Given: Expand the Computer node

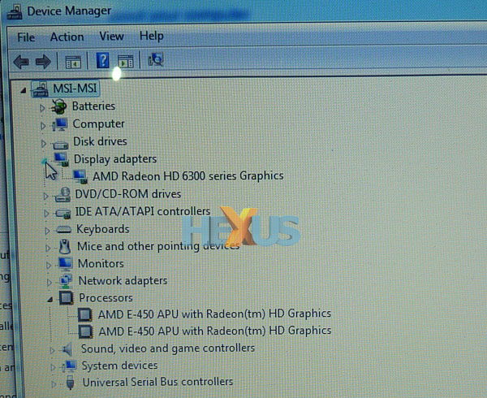Looking at the screenshot, I should point(43,126).
